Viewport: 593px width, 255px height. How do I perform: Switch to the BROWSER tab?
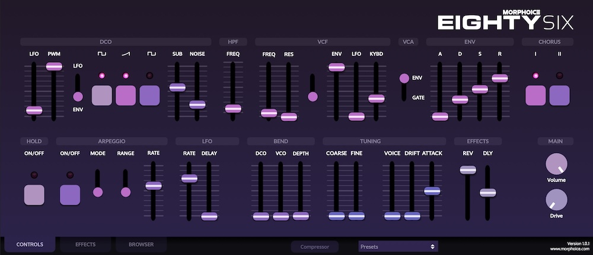click(141, 244)
